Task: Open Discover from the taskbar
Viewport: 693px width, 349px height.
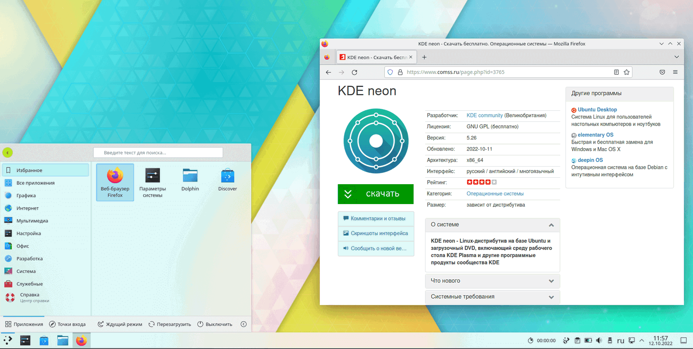Action: [44, 341]
